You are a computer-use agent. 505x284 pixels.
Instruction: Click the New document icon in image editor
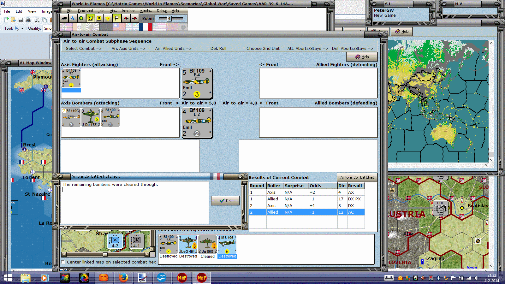tap(6, 20)
